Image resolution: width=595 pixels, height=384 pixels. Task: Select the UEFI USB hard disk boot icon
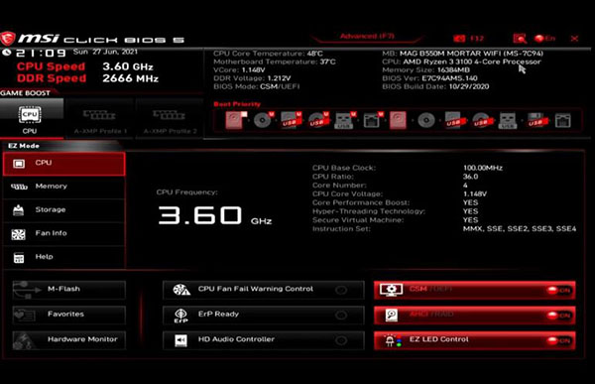(x=291, y=120)
